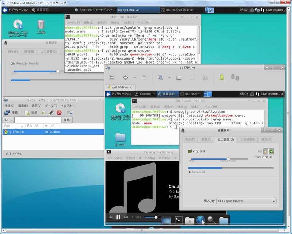The image size is (292, 234).
Task: Toggle the green default-device check for xrdp sink
Action: click(271, 151)
